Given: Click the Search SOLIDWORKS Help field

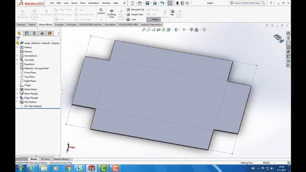Looking at the screenshot, I should pyautogui.click(x=247, y=3).
